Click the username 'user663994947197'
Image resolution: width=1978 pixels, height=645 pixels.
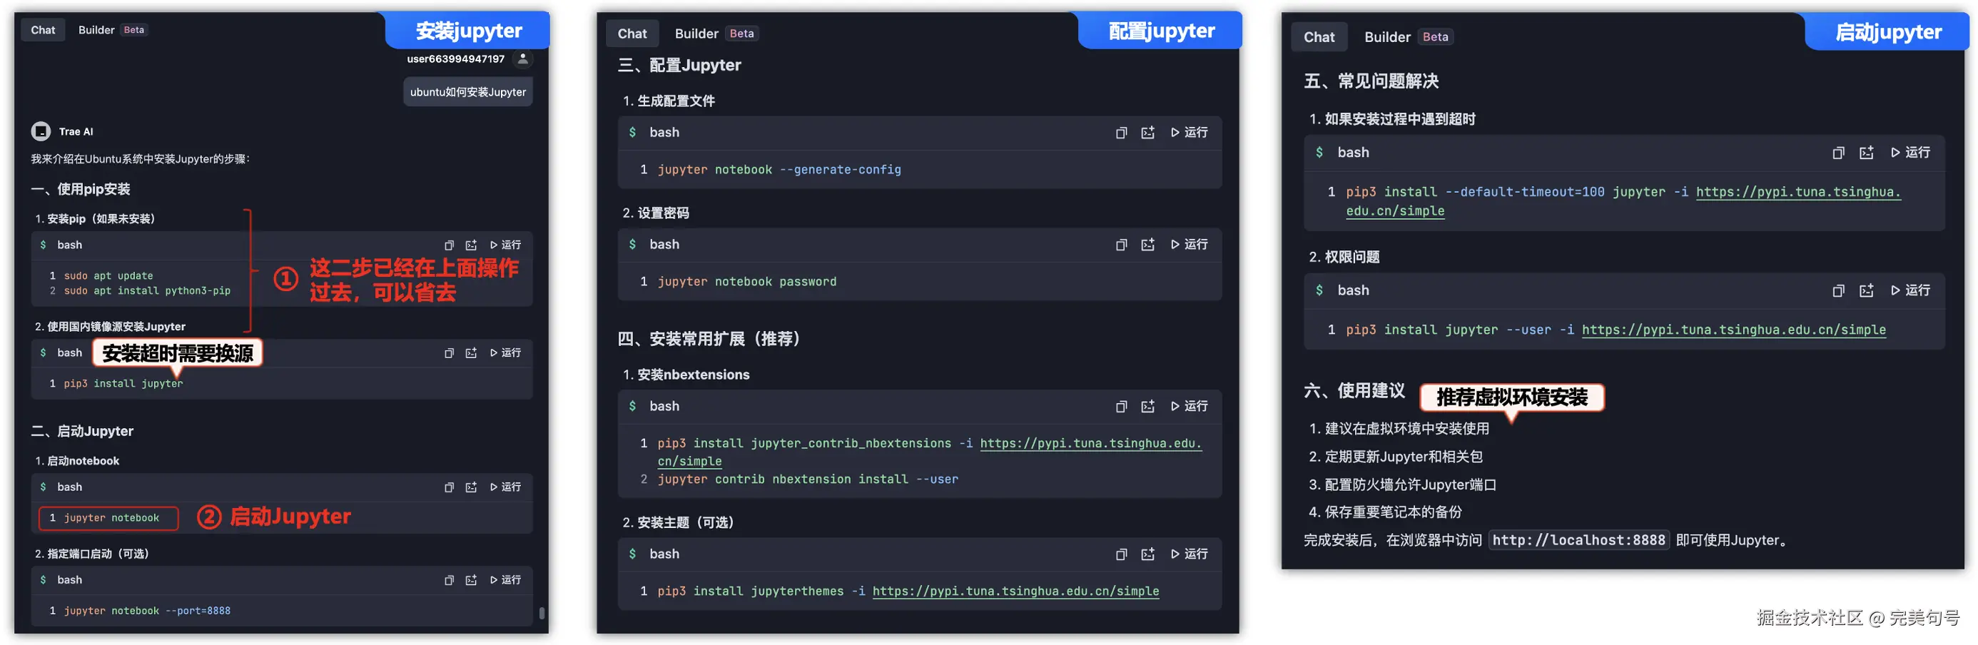tap(456, 59)
